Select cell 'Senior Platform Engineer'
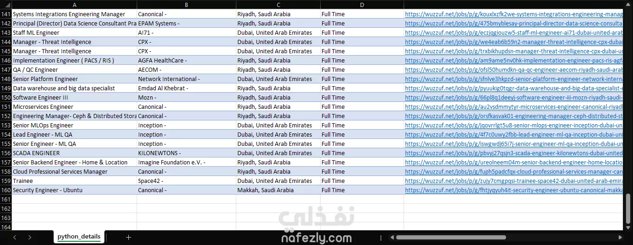This screenshot has width=633, height=245. pyautogui.click(x=75, y=79)
